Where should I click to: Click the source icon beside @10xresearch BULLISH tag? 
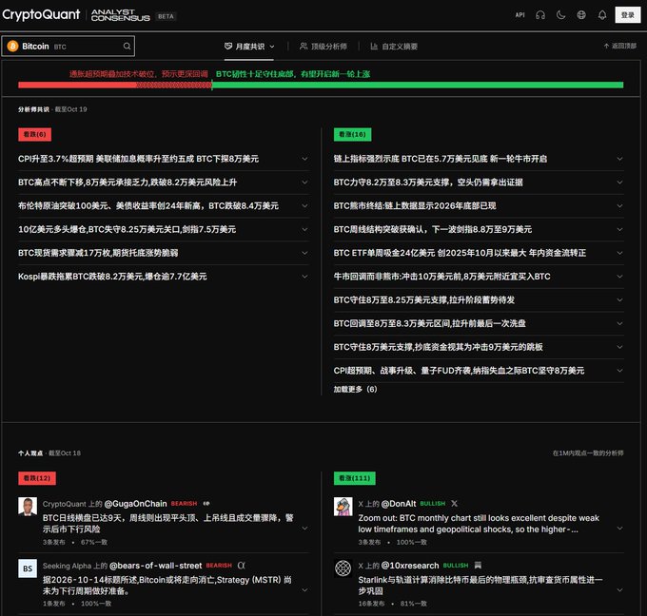pyautogui.click(x=478, y=566)
